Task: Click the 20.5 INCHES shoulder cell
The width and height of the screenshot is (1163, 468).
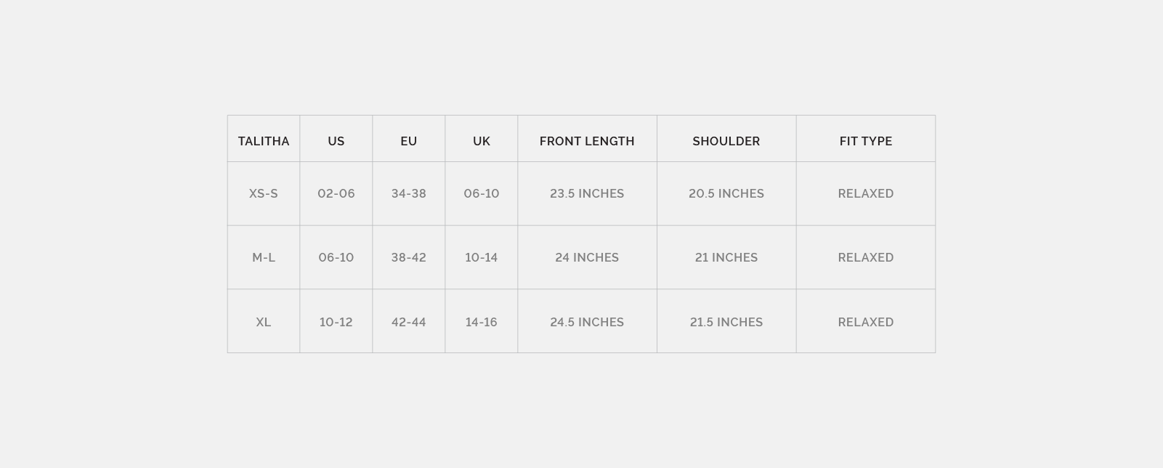Action: [726, 193]
